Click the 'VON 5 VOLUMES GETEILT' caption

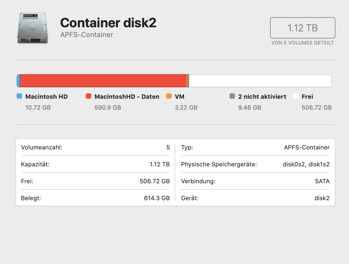click(302, 43)
